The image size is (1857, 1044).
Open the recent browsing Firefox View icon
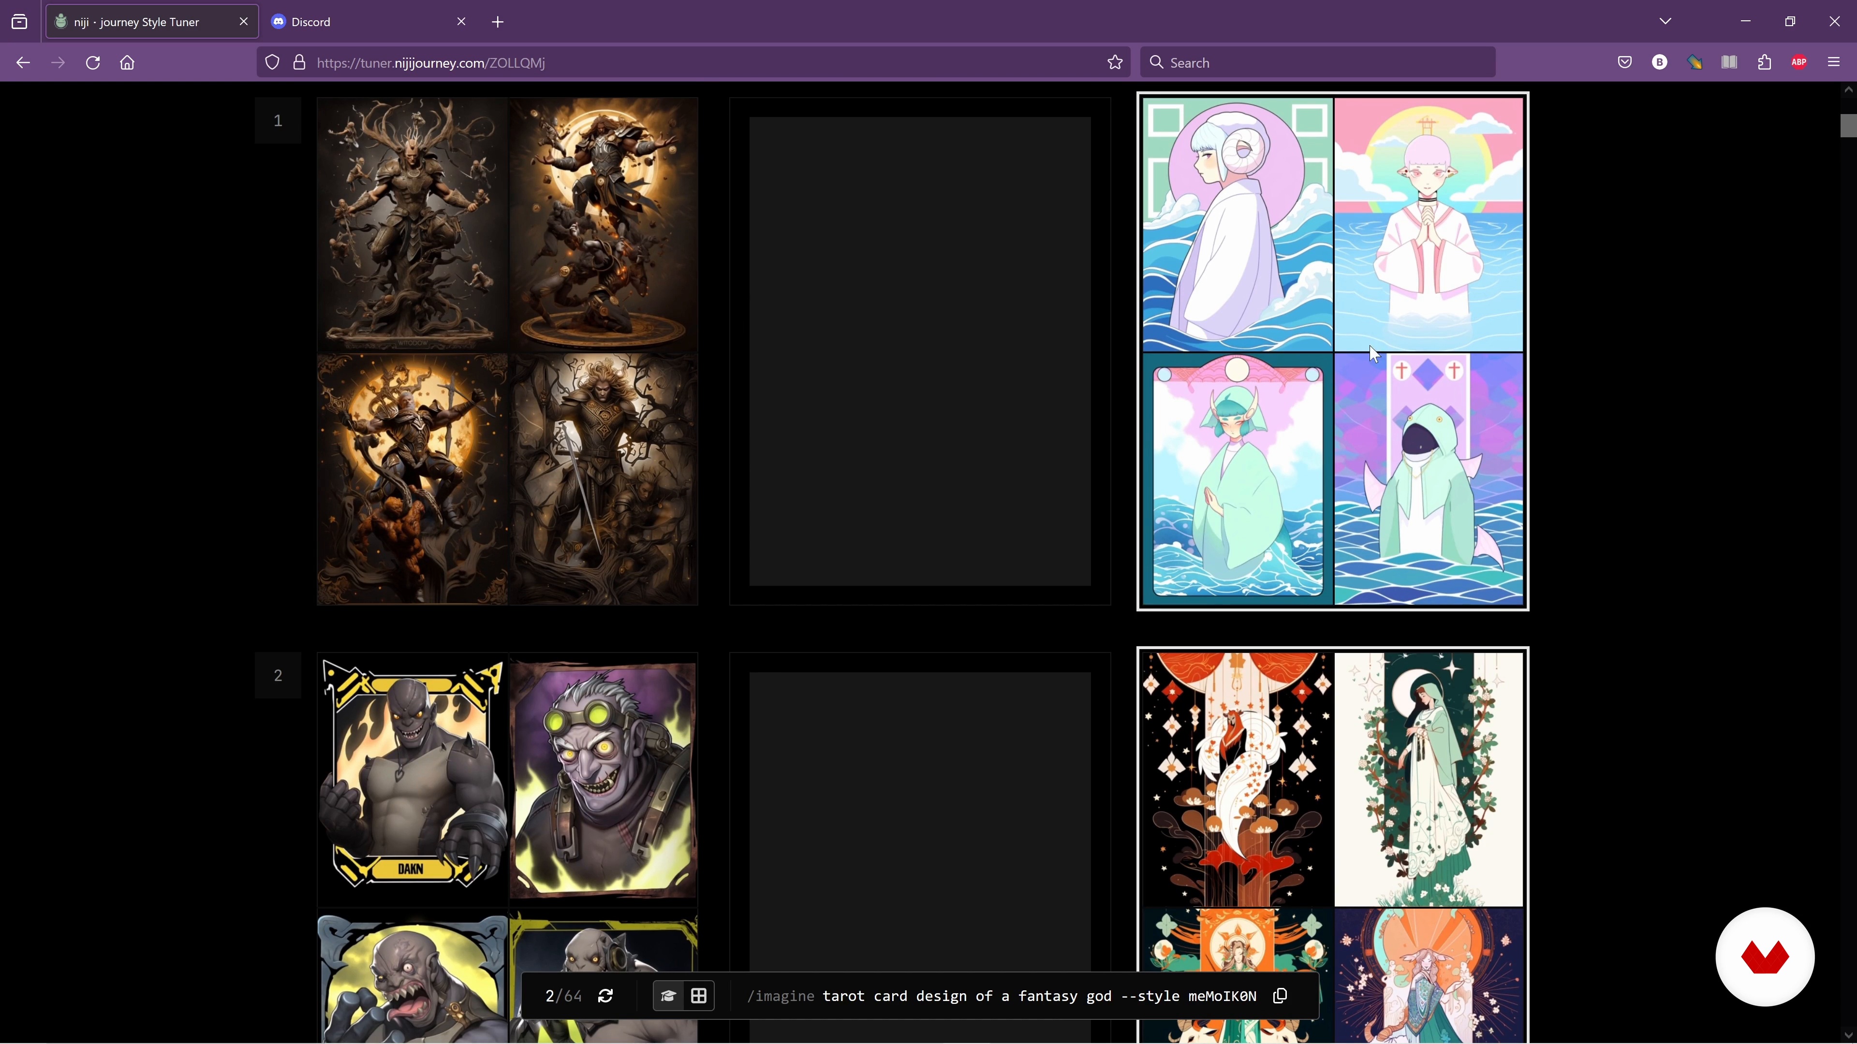(x=19, y=22)
